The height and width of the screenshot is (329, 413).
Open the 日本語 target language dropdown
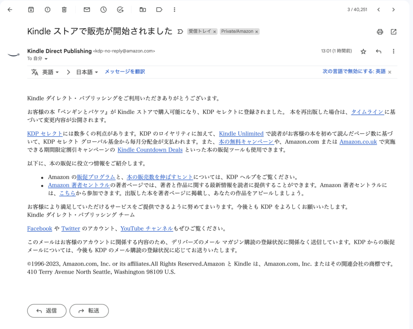click(x=87, y=72)
